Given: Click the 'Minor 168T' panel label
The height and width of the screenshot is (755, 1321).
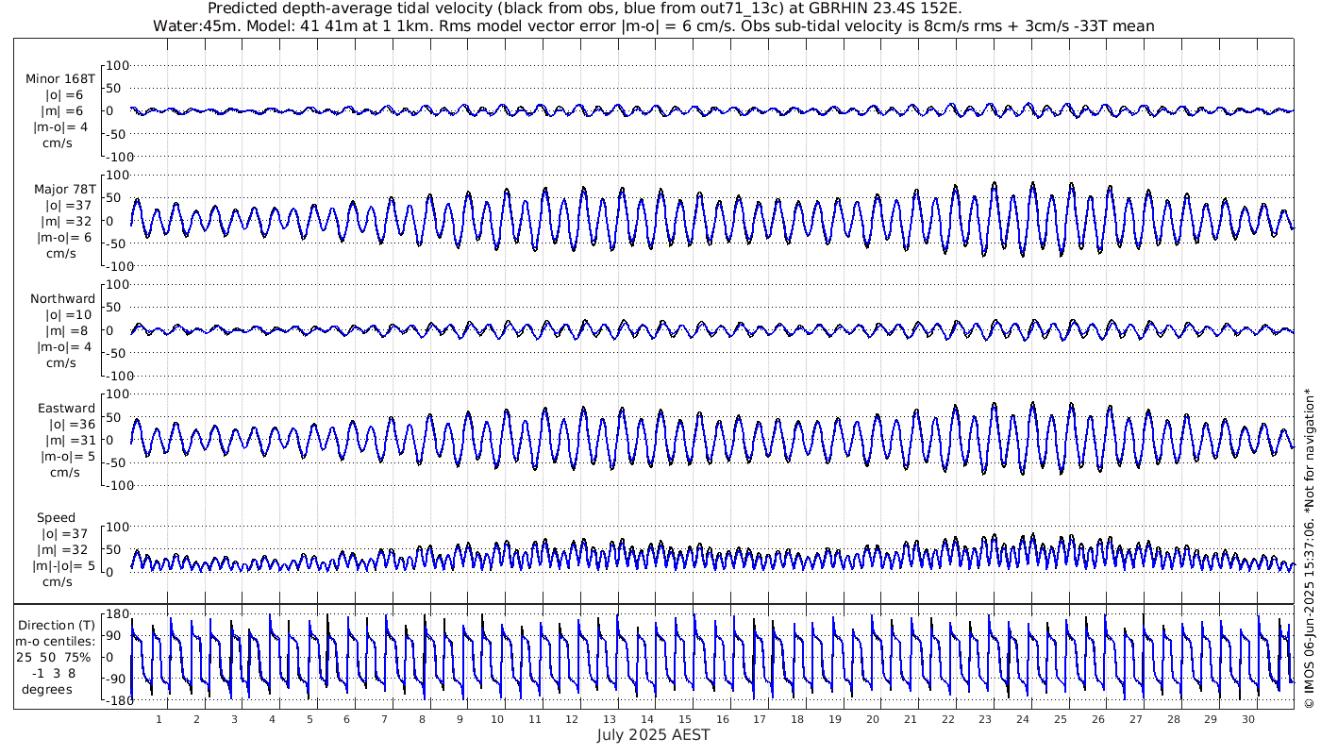Looking at the screenshot, I should coord(60,79).
